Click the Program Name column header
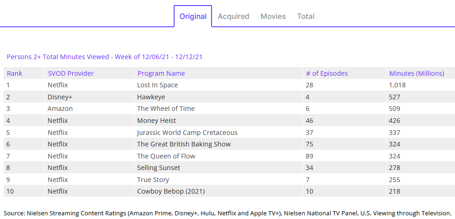Screen dimensions: 455x219 pos(161,73)
